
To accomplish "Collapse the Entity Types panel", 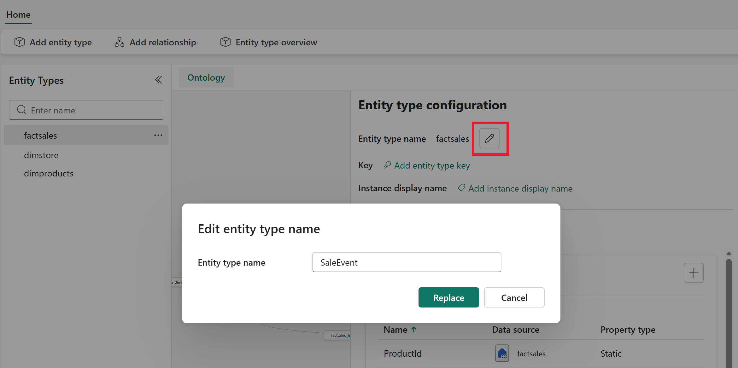I will tap(159, 80).
